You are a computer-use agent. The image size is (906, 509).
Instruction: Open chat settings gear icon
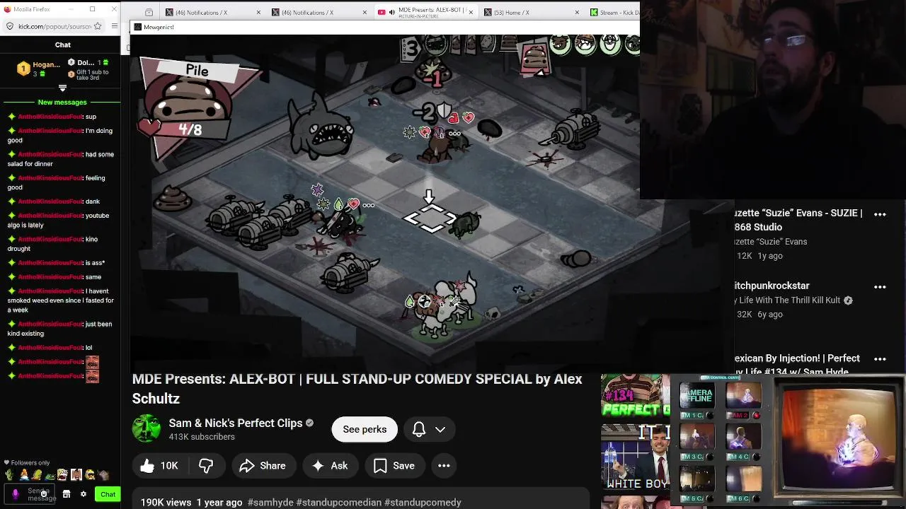[x=83, y=494]
